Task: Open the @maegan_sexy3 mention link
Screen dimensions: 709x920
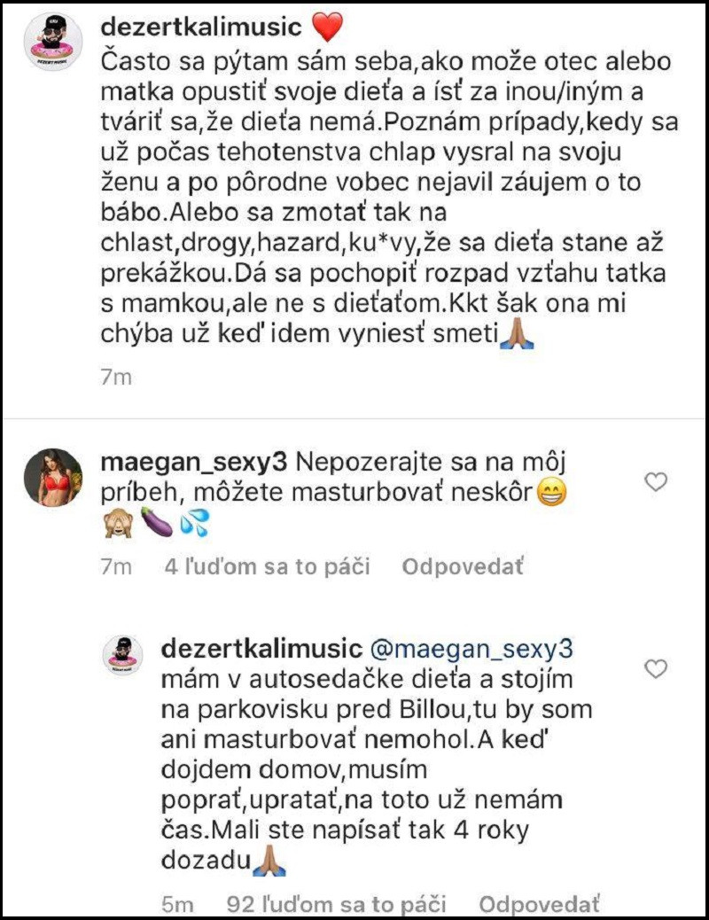Action: pos(471,650)
